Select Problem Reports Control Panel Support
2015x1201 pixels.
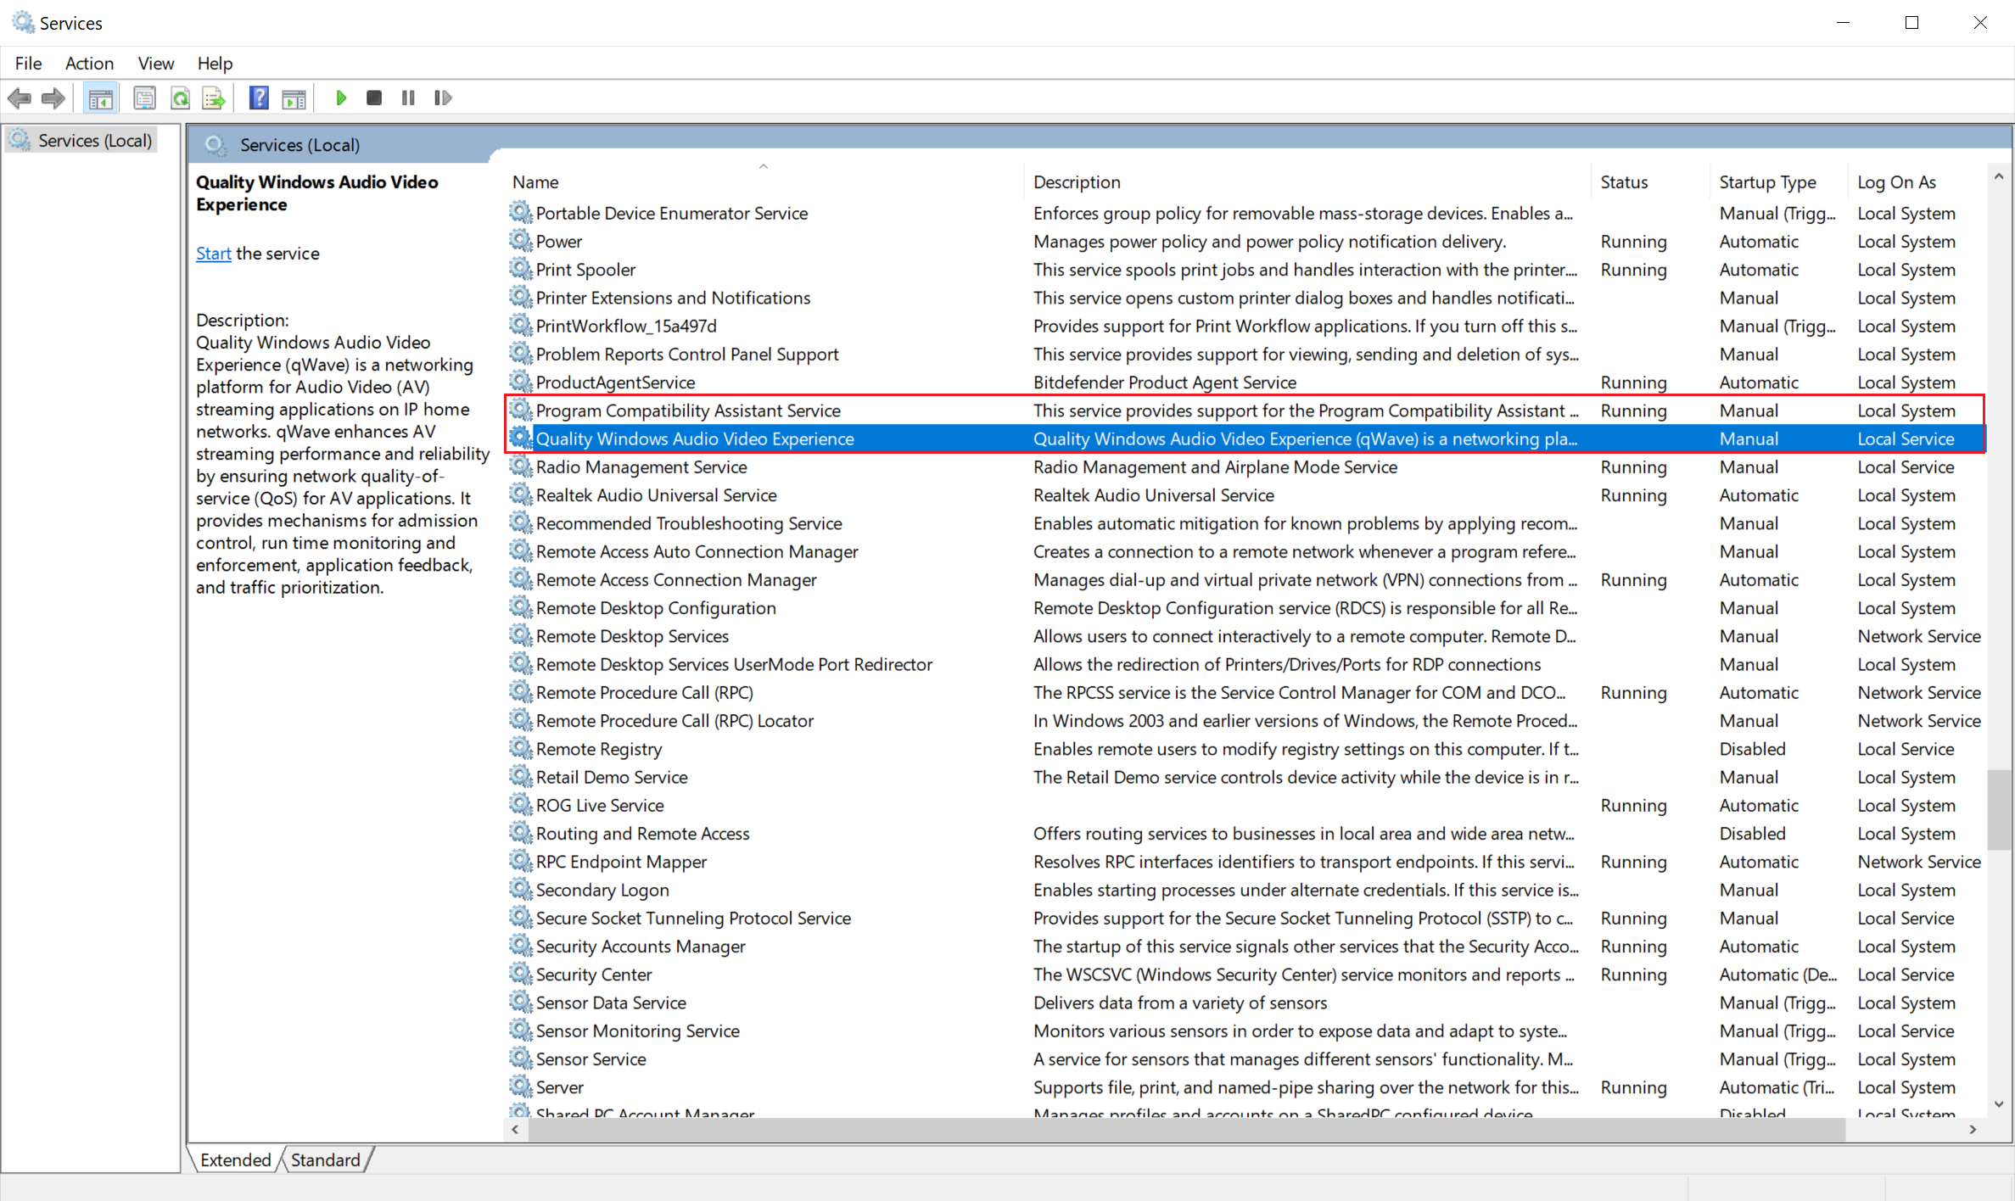point(687,355)
